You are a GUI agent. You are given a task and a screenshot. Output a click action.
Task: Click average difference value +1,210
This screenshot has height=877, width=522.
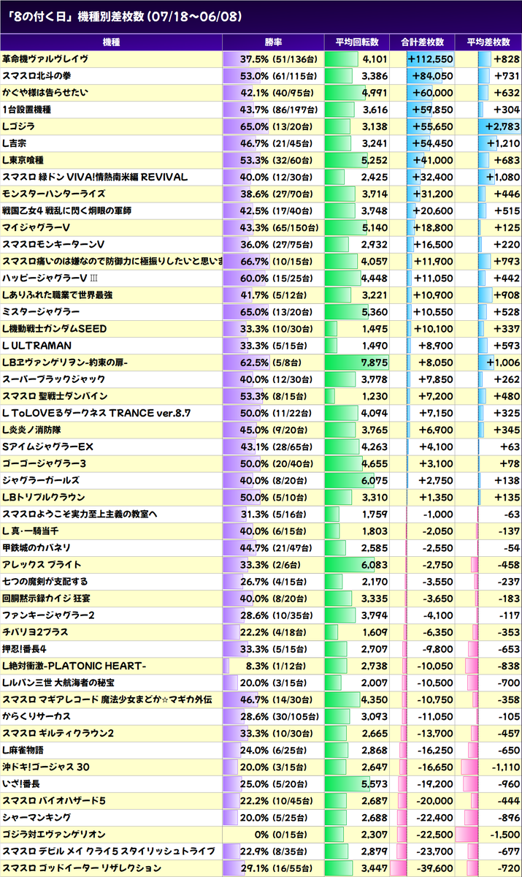(502, 143)
